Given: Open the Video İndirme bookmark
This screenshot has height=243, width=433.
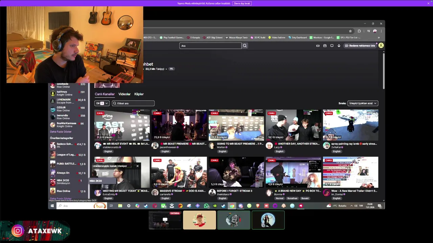Looking at the screenshot, I should coord(277,37).
